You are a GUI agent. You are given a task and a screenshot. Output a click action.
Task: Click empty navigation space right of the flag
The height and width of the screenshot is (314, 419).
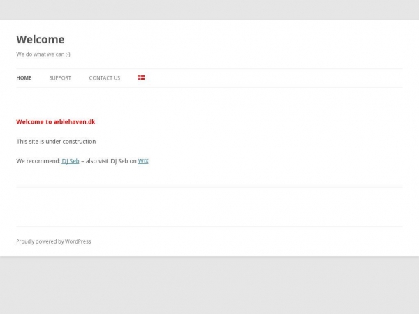(x=279, y=78)
